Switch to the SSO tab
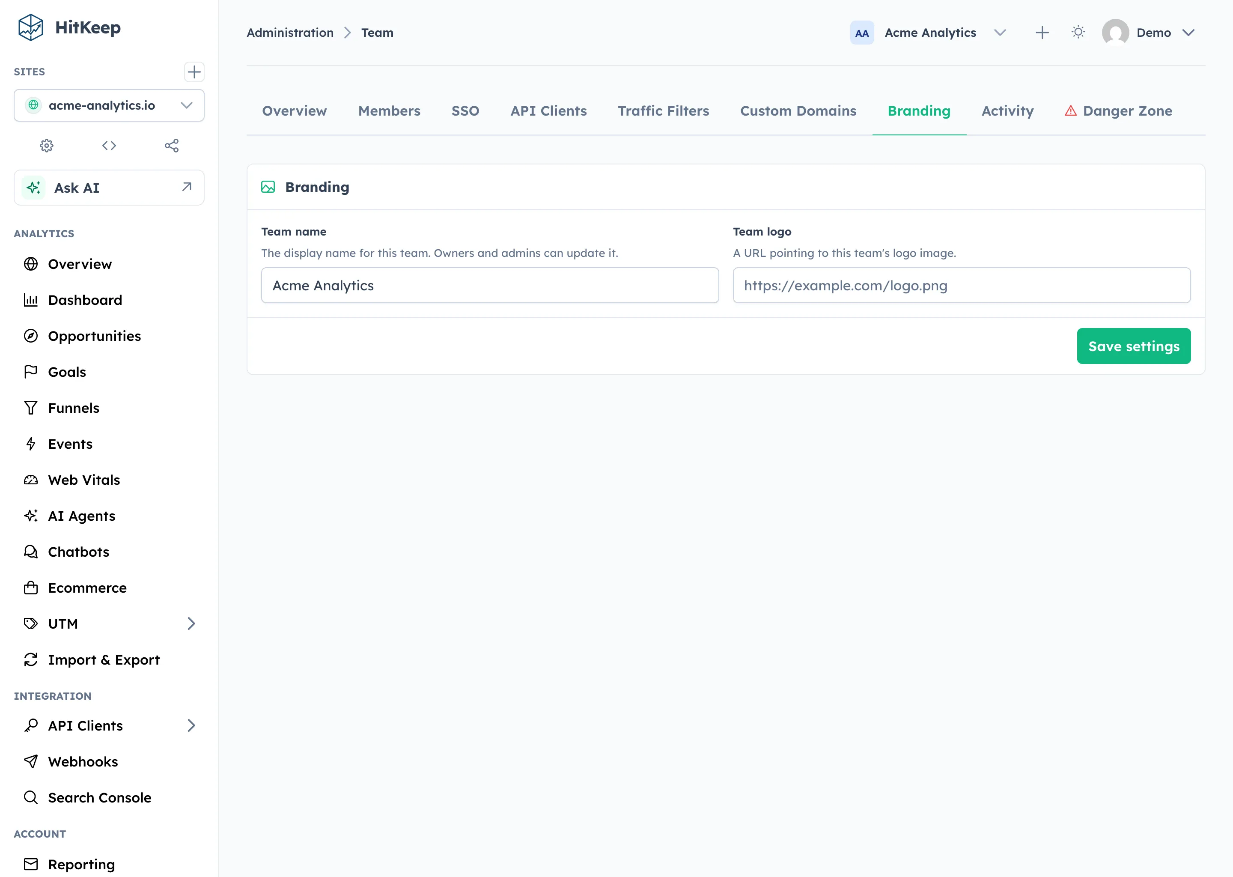The image size is (1233, 877). point(465,111)
